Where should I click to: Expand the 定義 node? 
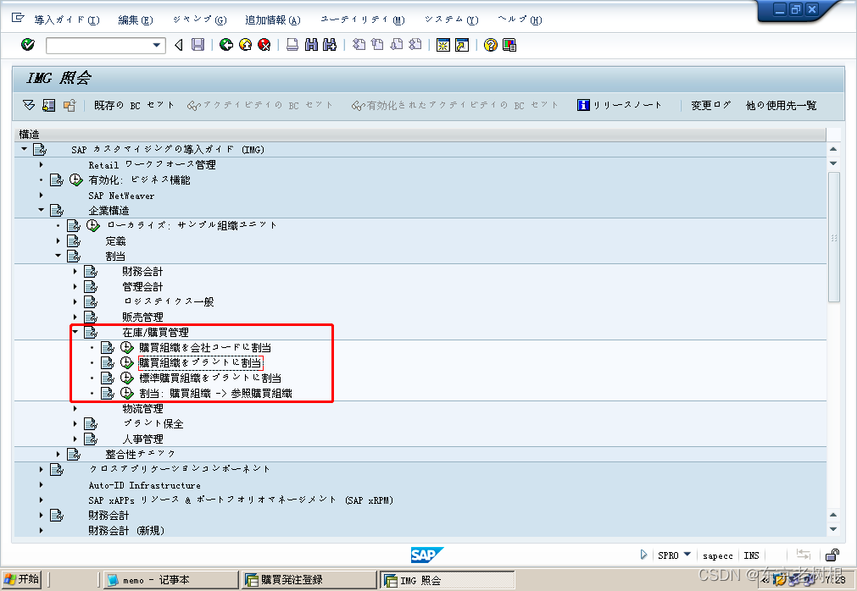click(x=58, y=240)
